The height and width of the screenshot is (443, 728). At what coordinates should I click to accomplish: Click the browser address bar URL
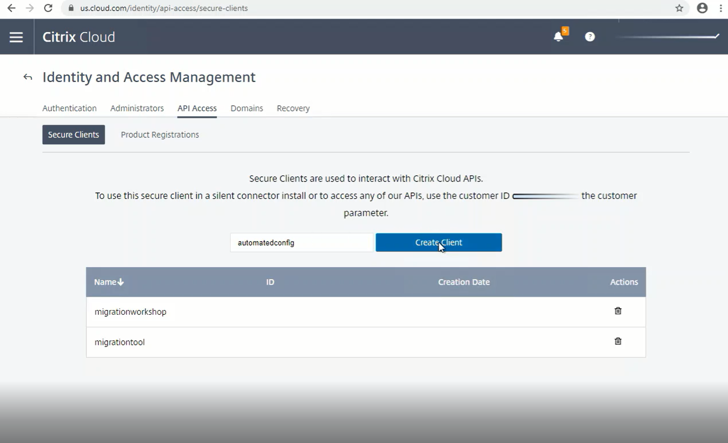pyautogui.click(x=164, y=8)
